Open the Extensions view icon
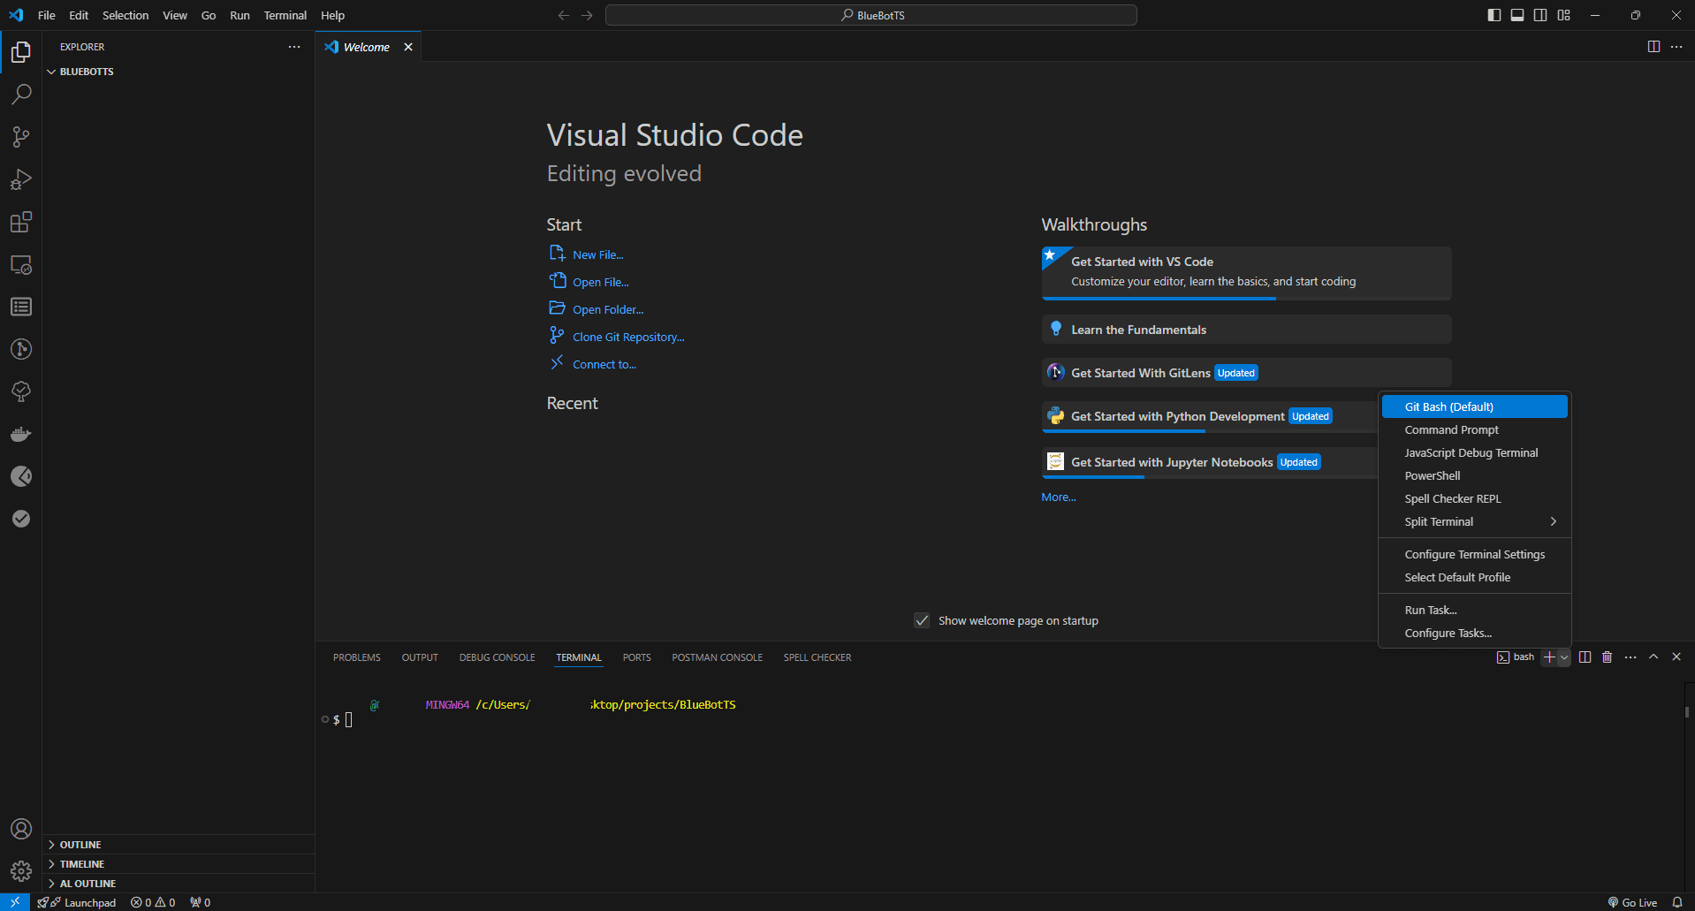 point(21,222)
